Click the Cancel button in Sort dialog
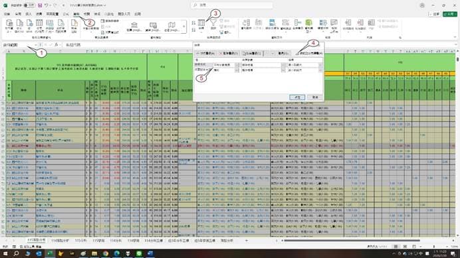 [x=315, y=97]
